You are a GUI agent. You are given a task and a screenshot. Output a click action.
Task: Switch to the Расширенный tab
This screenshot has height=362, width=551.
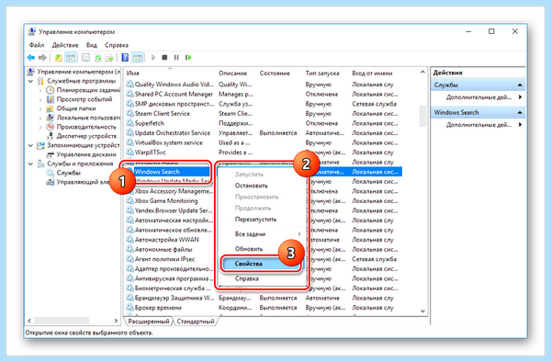pos(148,322)
